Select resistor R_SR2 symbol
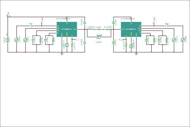 [x=167, y=40]
